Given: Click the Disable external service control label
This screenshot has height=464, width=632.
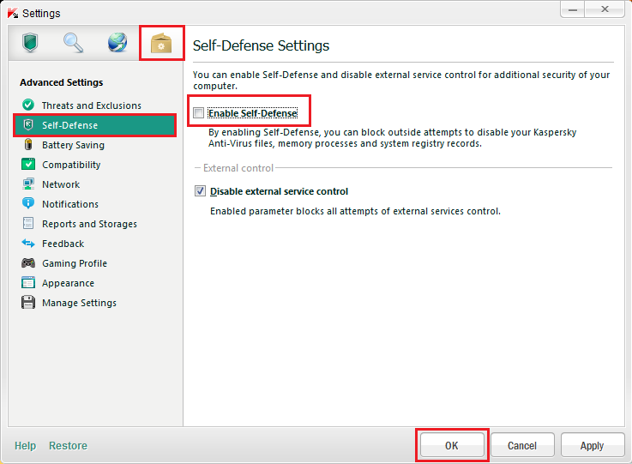Looking at the screenshot, I should 279,191.
